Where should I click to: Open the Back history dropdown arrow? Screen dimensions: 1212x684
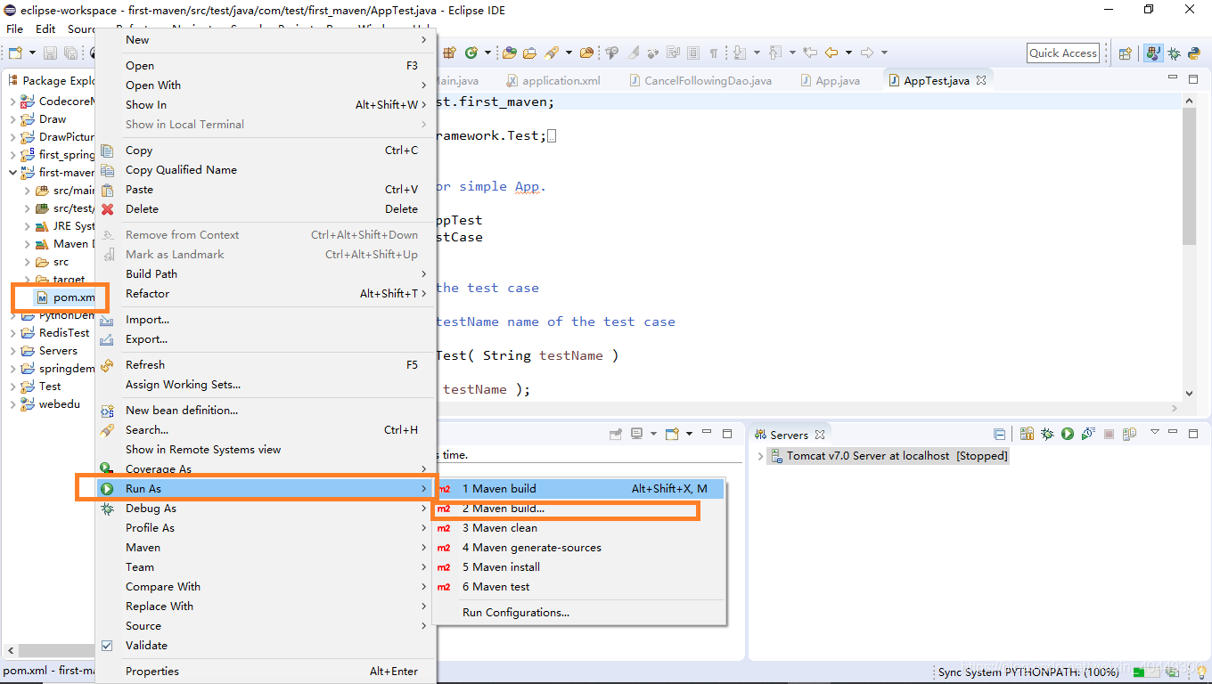(x=848, y=53)
